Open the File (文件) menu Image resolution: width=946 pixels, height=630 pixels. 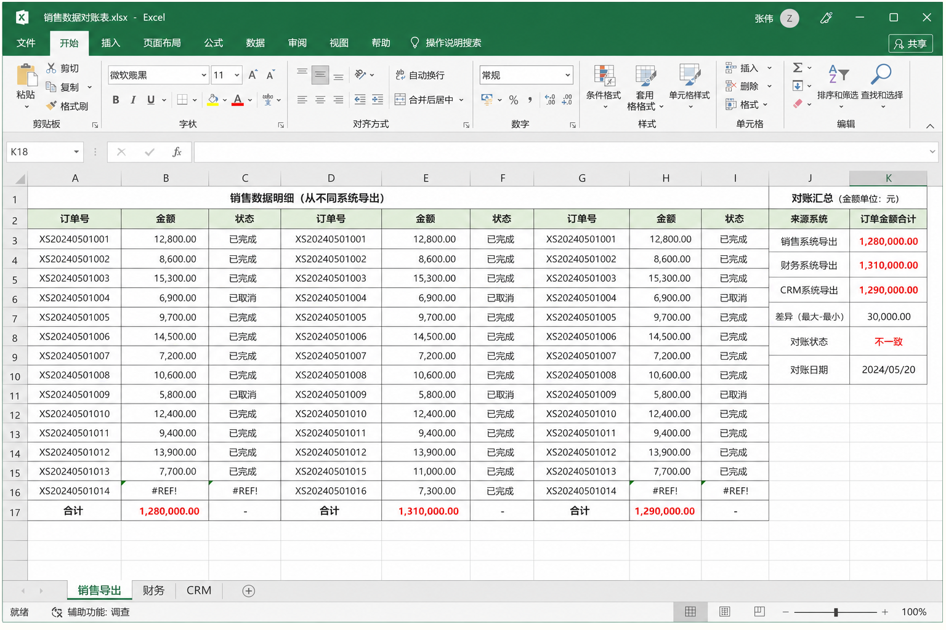tap(26, 43)
